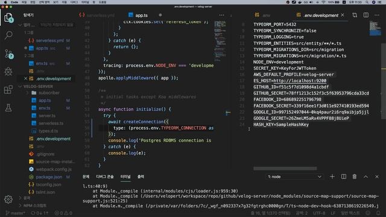386x217 pixels.
Task: Open tslint.json in file tree
Action: click(45, 192)
